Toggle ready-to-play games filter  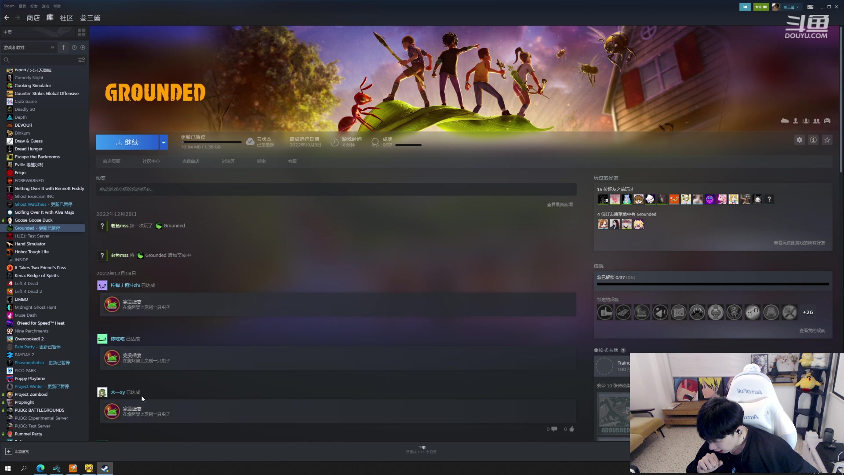83,47
